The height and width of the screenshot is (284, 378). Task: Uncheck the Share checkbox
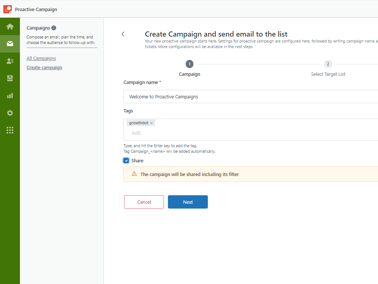[x=126, y=160]
